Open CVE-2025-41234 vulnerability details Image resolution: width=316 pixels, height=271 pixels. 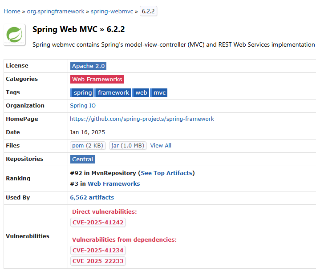98,251
